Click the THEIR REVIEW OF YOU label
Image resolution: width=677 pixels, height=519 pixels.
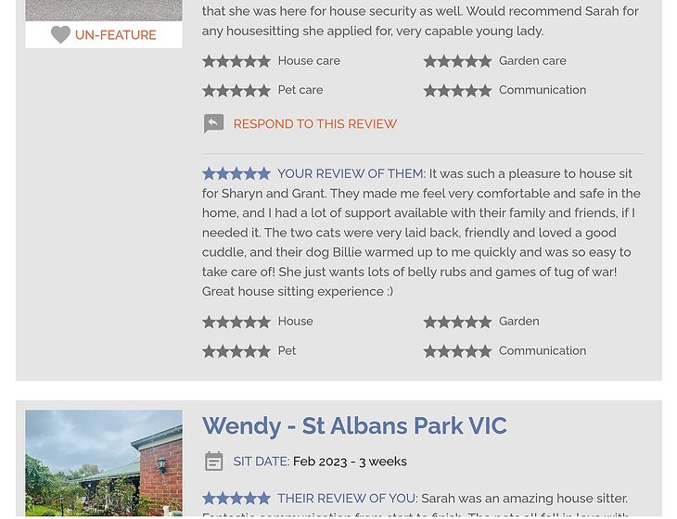click(347, 499)
